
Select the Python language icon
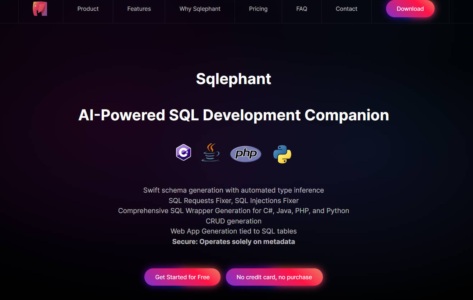(x=282, y=153)
